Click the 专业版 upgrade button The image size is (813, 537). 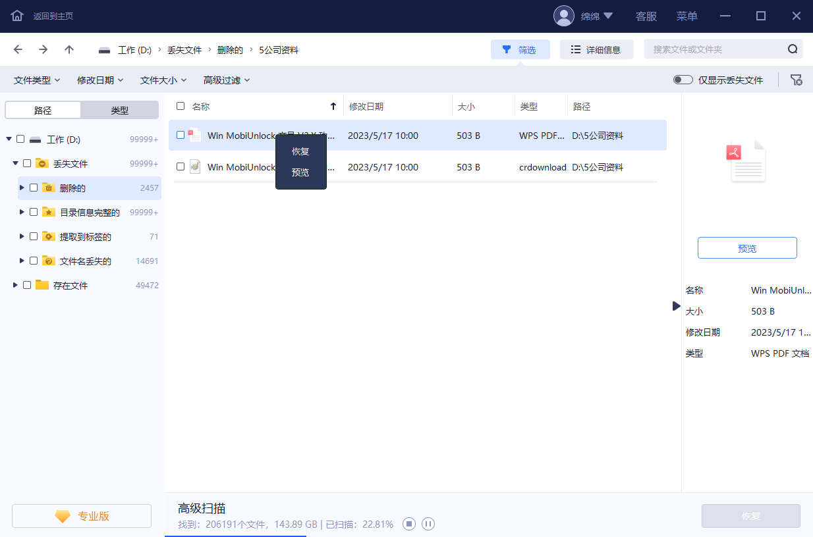click(x=82, y=517)
